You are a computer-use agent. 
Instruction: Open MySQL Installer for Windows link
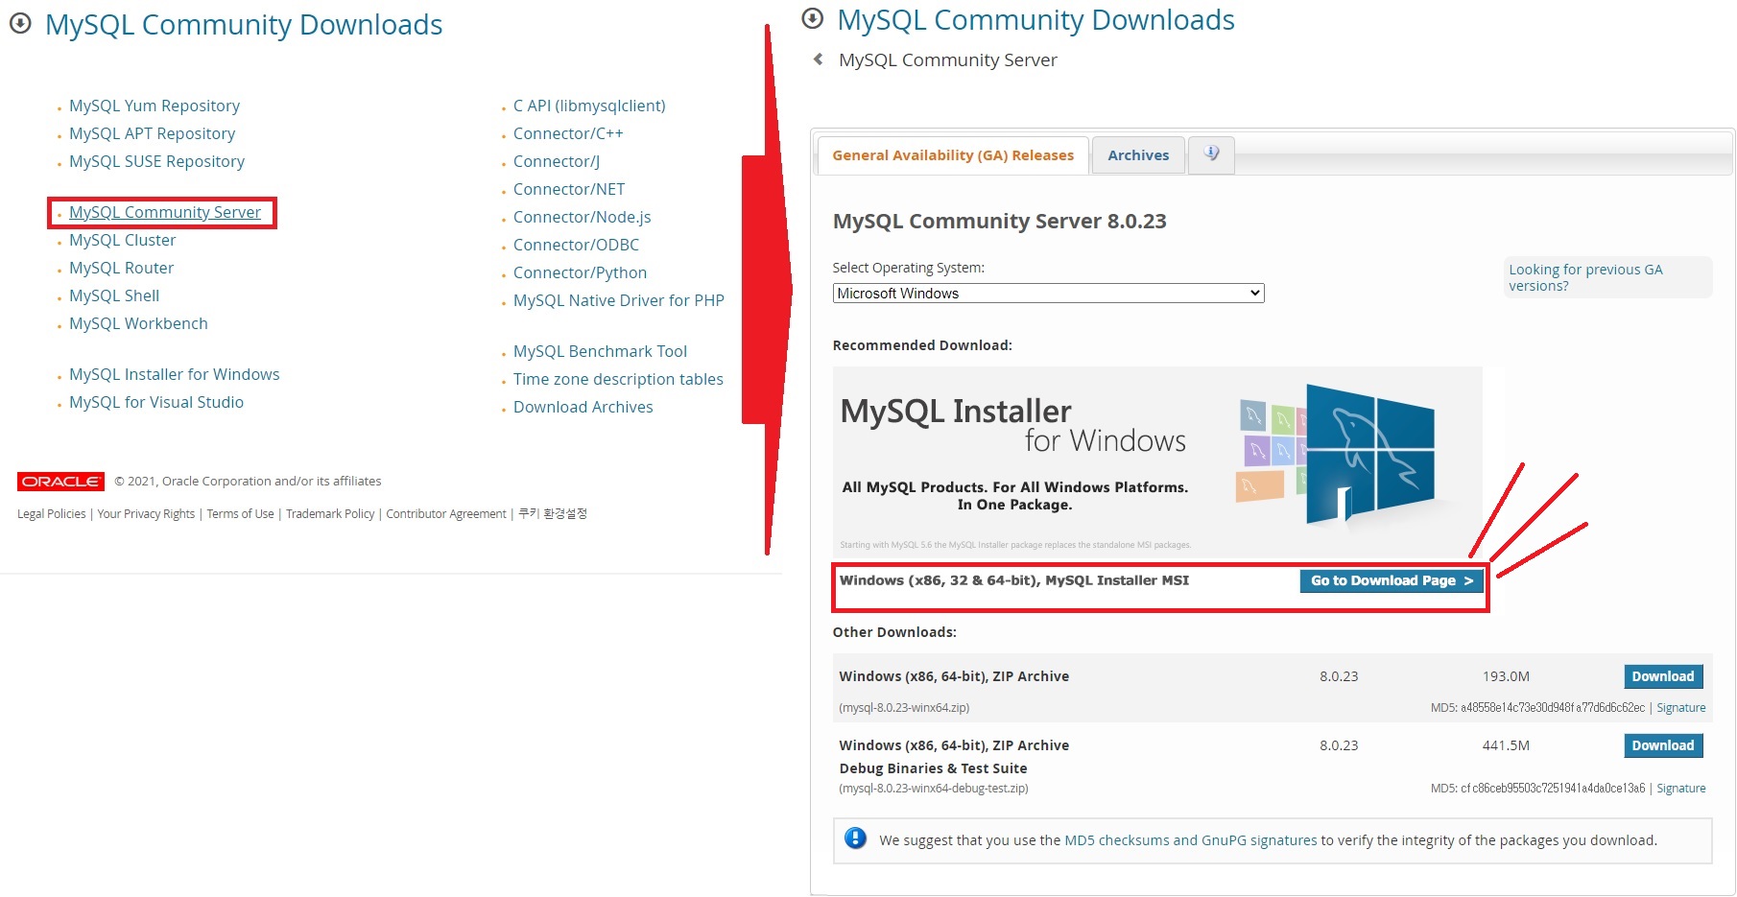[175, 374]
